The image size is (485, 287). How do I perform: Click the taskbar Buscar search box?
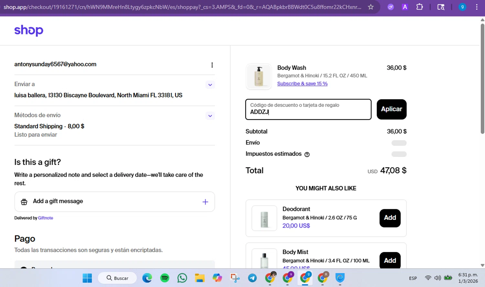[117, 278]
